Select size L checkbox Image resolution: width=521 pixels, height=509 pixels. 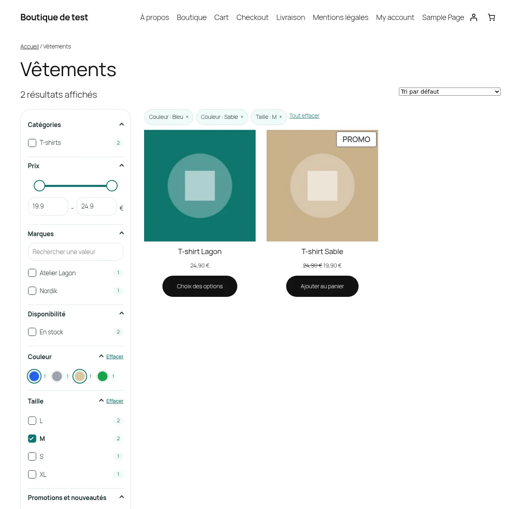coord(32,421)
